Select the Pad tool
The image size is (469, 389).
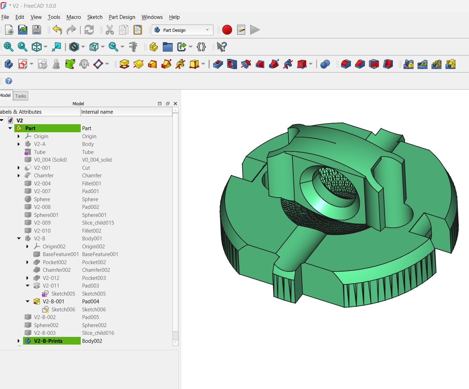124,64
